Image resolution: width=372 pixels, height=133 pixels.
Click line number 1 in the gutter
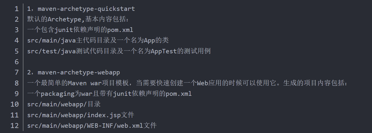click(16, 8)
